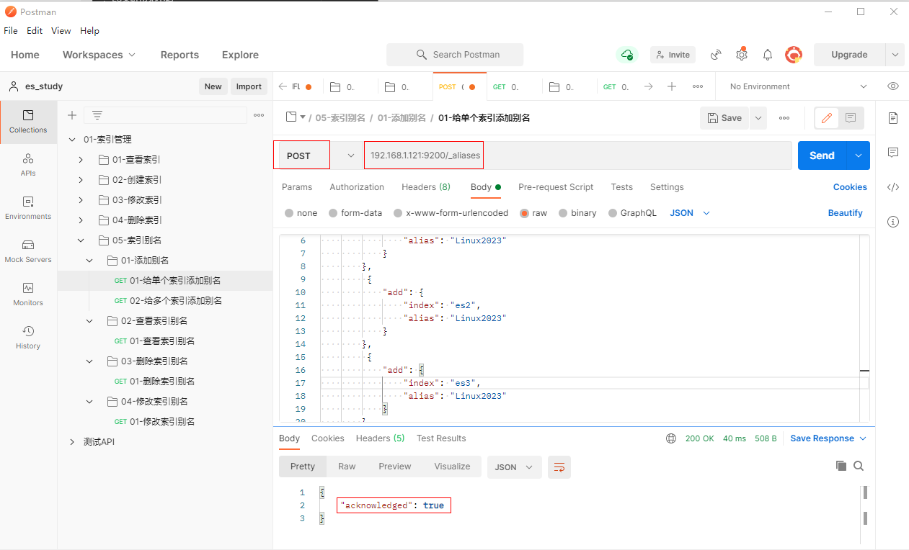Click the environment quick look eye icon

click(893, 86)
